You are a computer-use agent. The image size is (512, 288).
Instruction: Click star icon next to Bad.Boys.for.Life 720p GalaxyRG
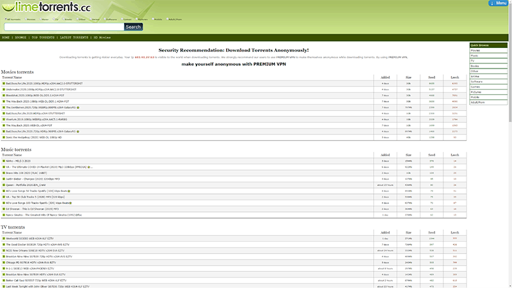click(x=77, y=132)
